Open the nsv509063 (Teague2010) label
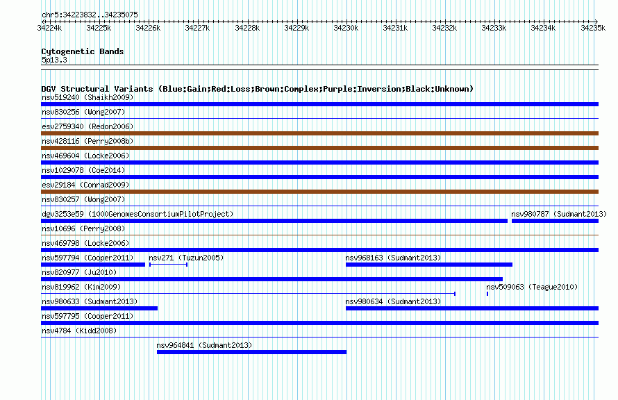This screenshot has width=618, height=400. click(x=532, y=287)
